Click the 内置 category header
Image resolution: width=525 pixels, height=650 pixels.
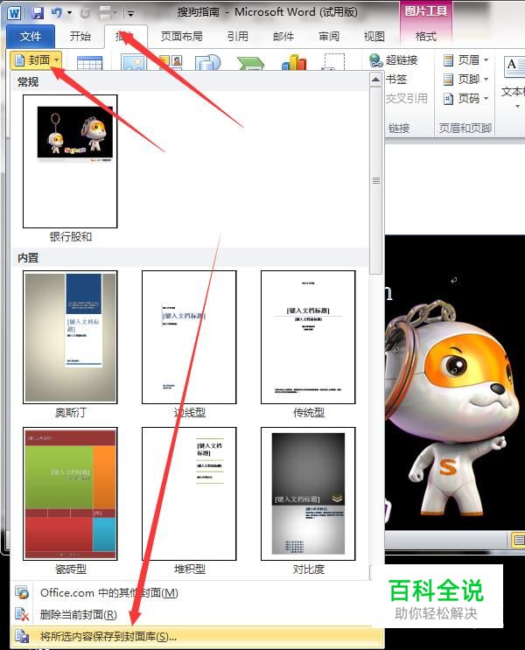[28, 258]
